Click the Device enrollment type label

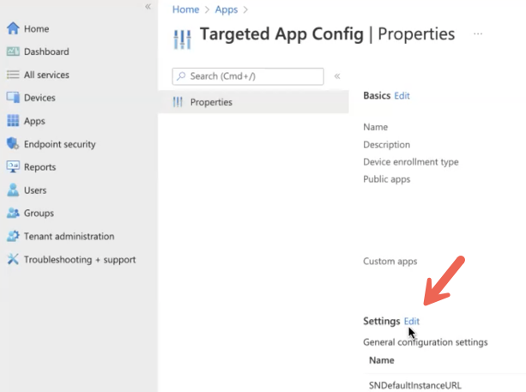pos(411,162)
